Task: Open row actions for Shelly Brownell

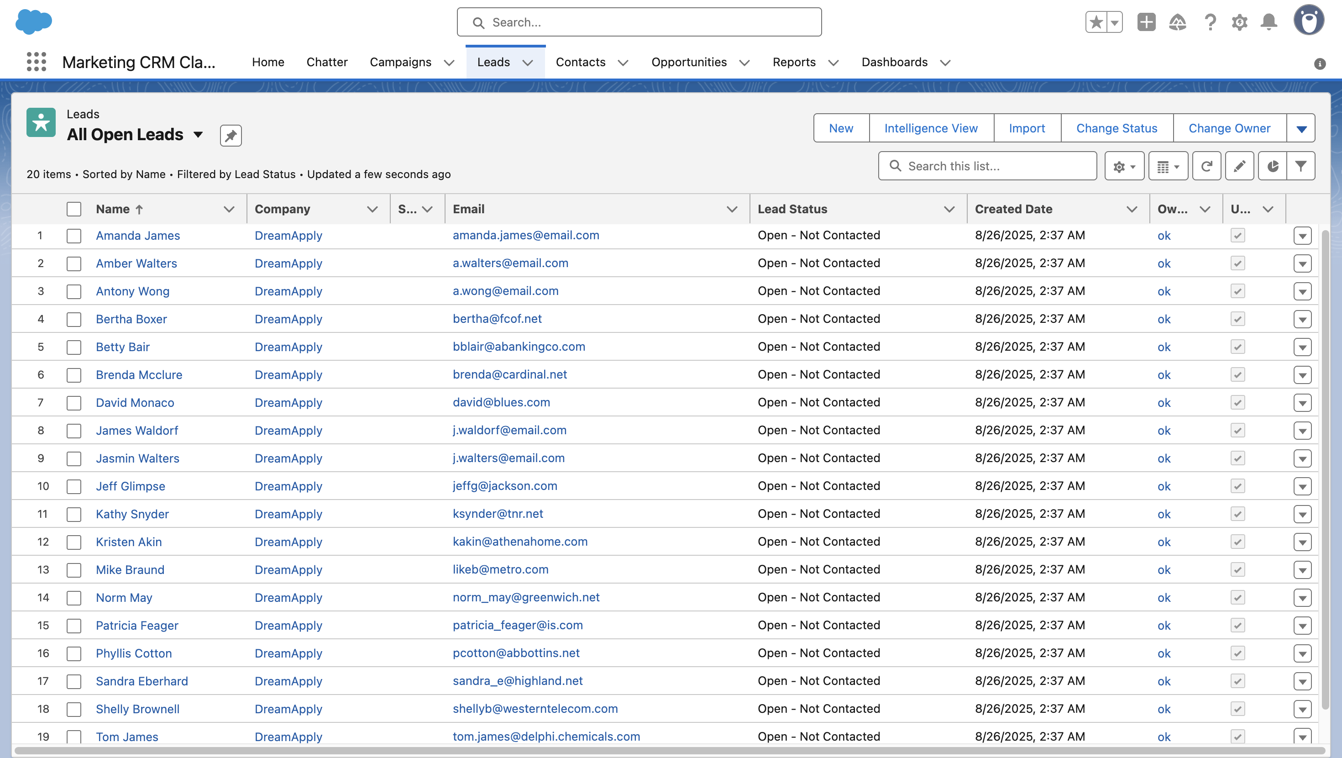Action: [1302, 709]
